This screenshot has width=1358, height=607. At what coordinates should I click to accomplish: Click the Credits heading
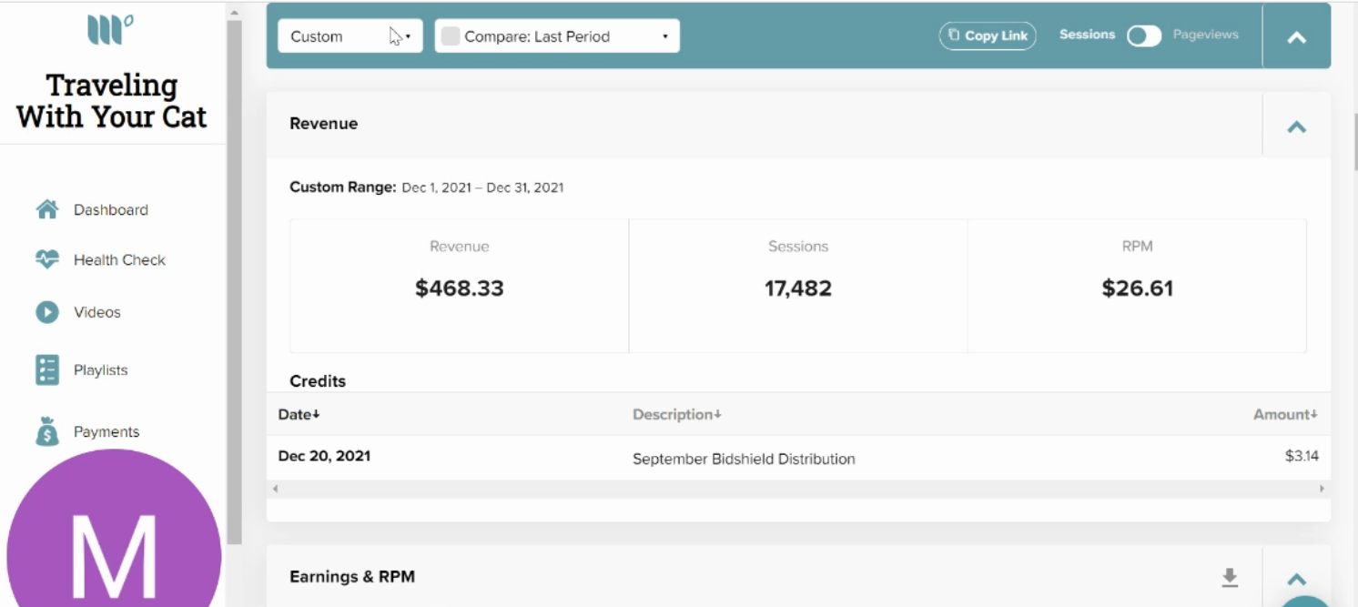[318, 381]
